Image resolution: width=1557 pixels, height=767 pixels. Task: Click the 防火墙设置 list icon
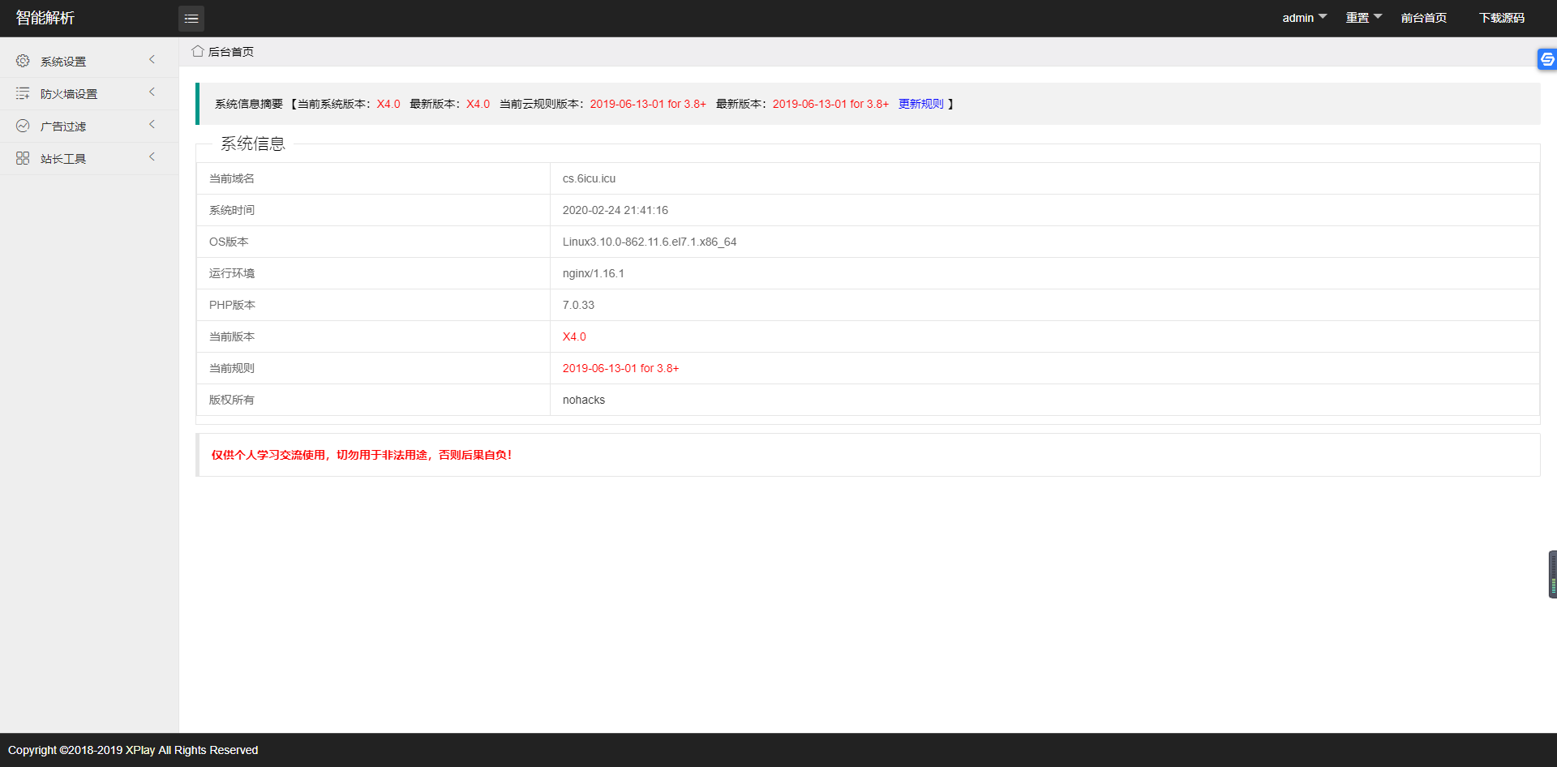click(x=23, y=93)
